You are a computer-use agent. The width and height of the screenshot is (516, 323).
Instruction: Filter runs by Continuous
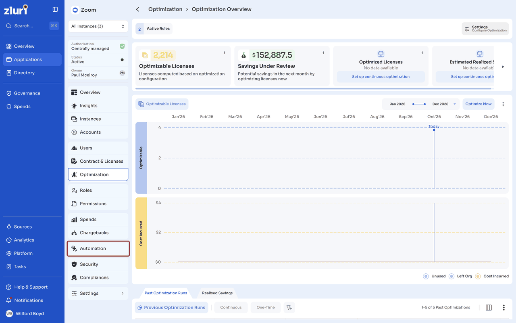pyautogui.click(x=231, y=308)
